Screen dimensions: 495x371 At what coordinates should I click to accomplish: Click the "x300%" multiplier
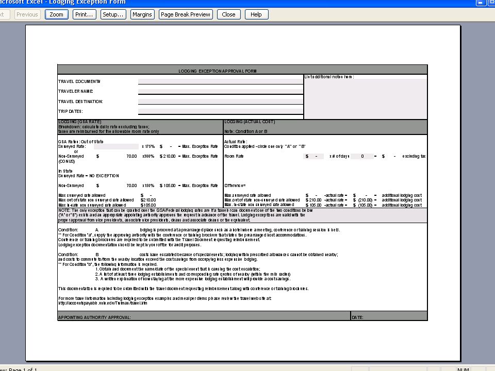pyautogui.click(x=148, y=156)
